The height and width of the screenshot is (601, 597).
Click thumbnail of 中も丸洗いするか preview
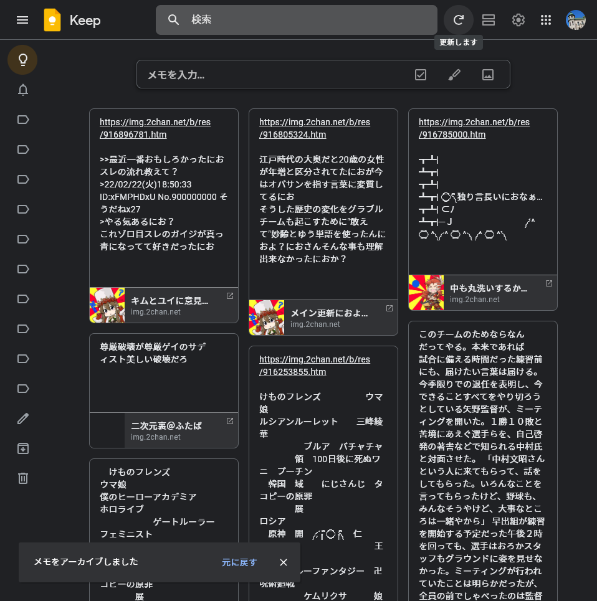[426, 293]
